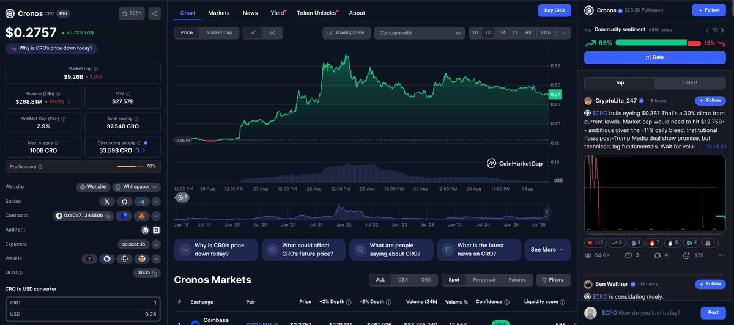
Task: Click the CRO amount converter field
Action: [83, 303]
